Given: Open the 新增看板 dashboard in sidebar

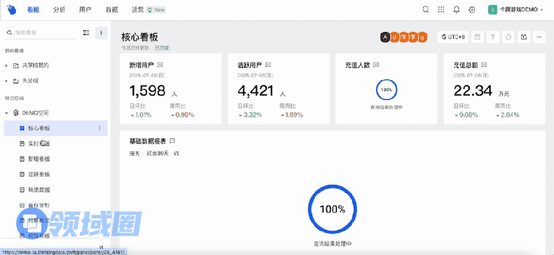Looking at the screenshot, I should coord(39,159).
